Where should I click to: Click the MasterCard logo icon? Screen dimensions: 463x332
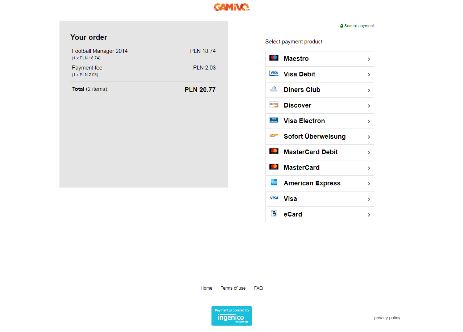coord(274,167)
